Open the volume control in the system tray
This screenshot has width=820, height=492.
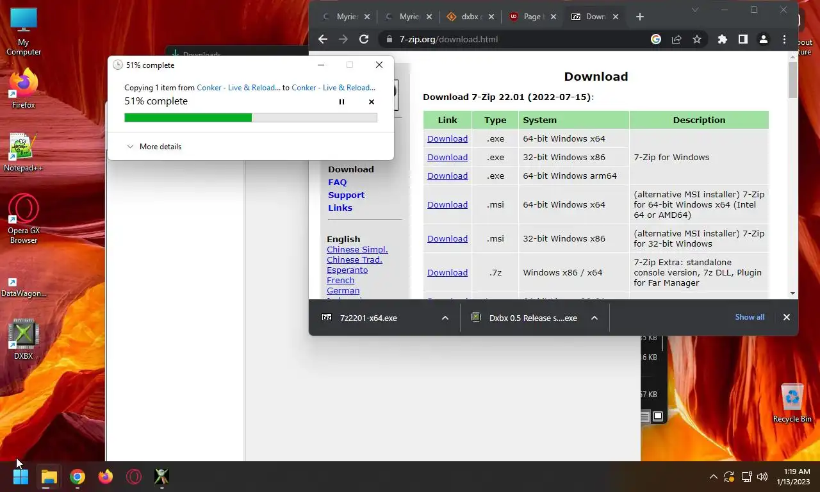[762, 477]
